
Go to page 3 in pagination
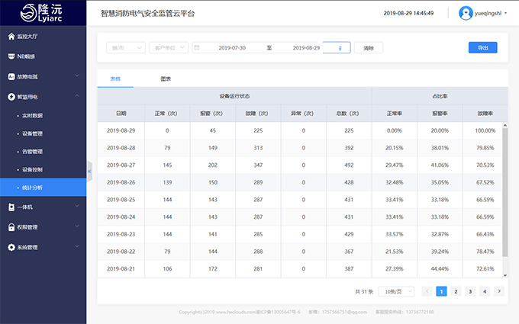tap(469, 291)
